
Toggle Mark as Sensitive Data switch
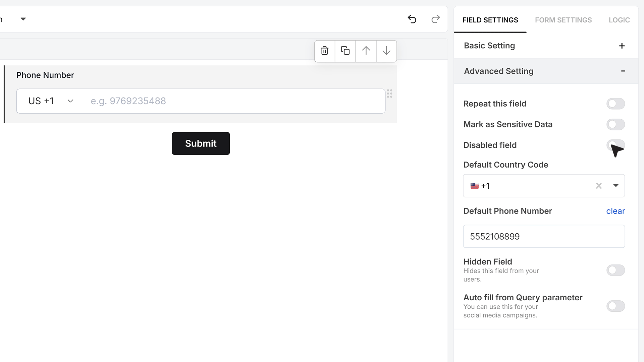click(615, 124)
